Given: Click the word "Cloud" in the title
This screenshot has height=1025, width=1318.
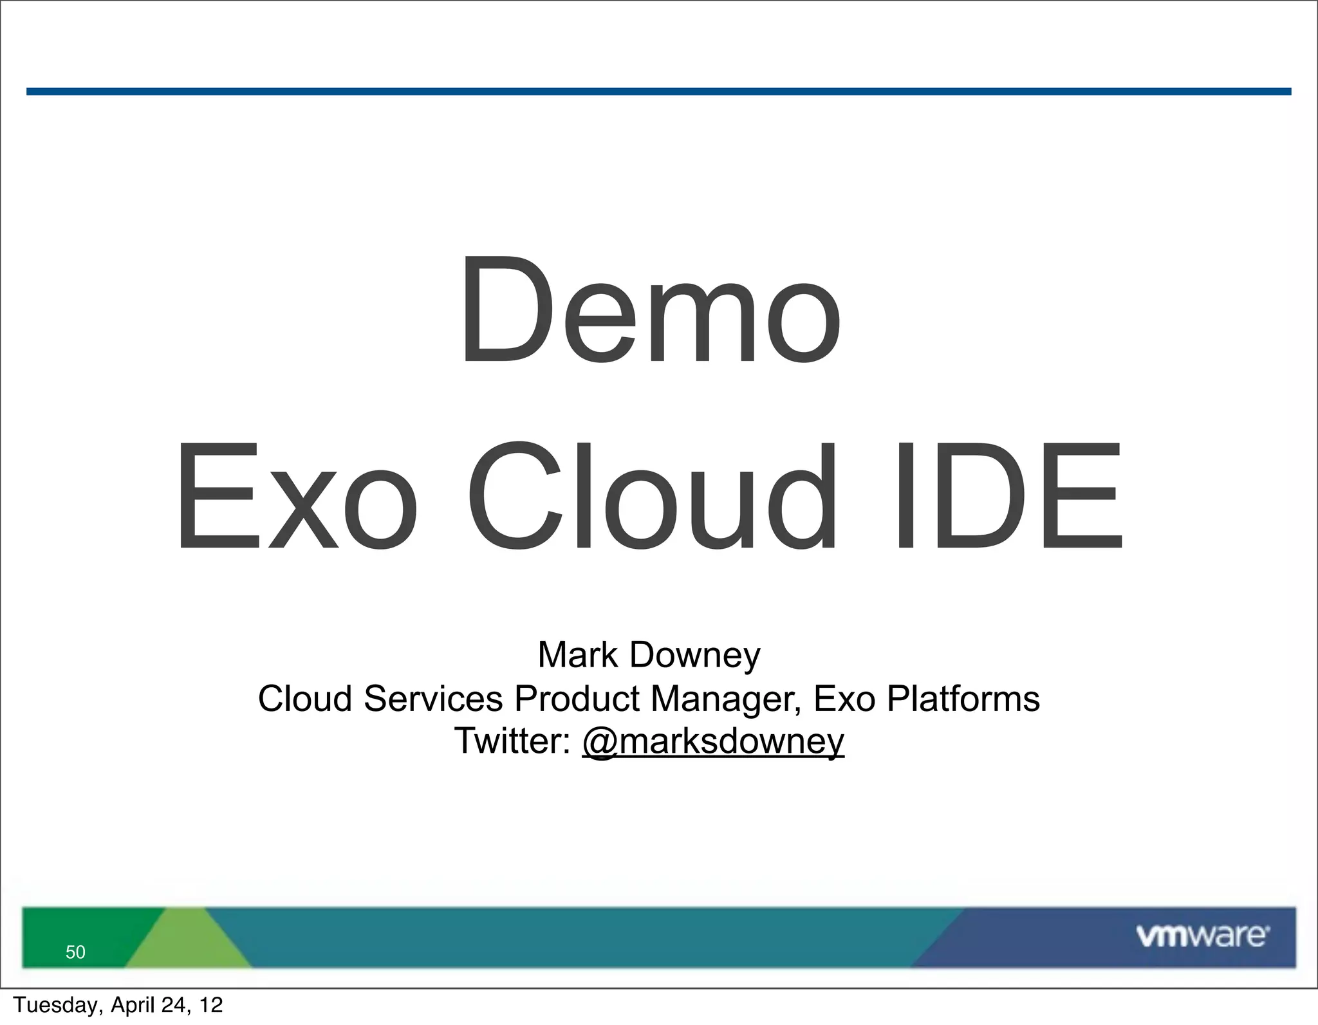Looking at the screenshot, I should click(x=651, y=496).
